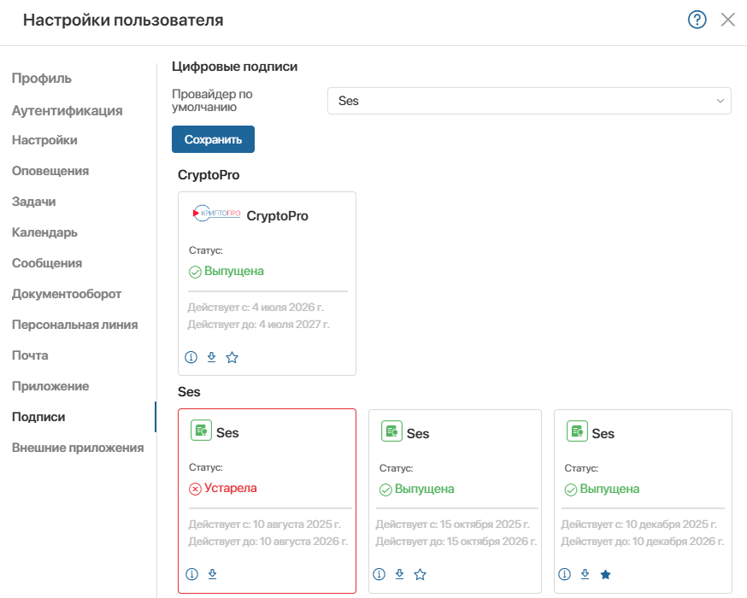Open Персональная линия section
Screen dimensions: 747x598
coord(75,325)
